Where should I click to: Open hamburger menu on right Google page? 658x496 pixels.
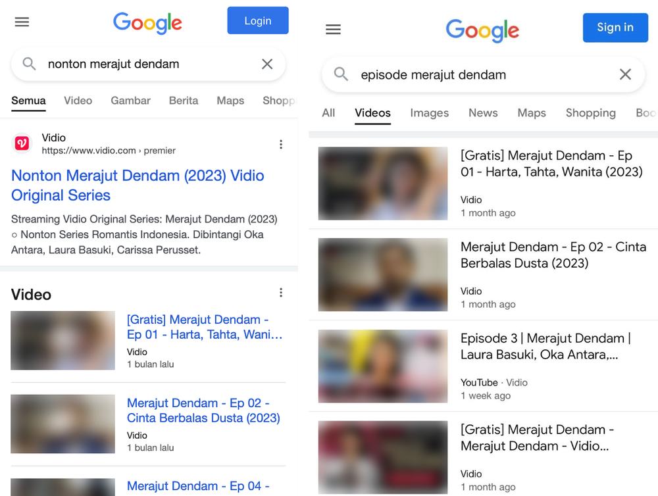[333, 30]
